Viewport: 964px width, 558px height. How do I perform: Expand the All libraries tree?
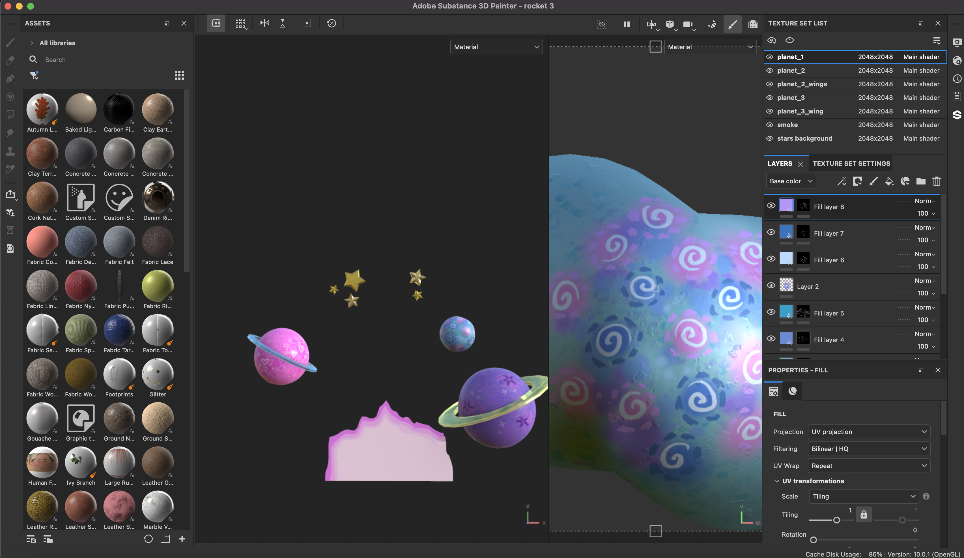[x=31, y=43]
